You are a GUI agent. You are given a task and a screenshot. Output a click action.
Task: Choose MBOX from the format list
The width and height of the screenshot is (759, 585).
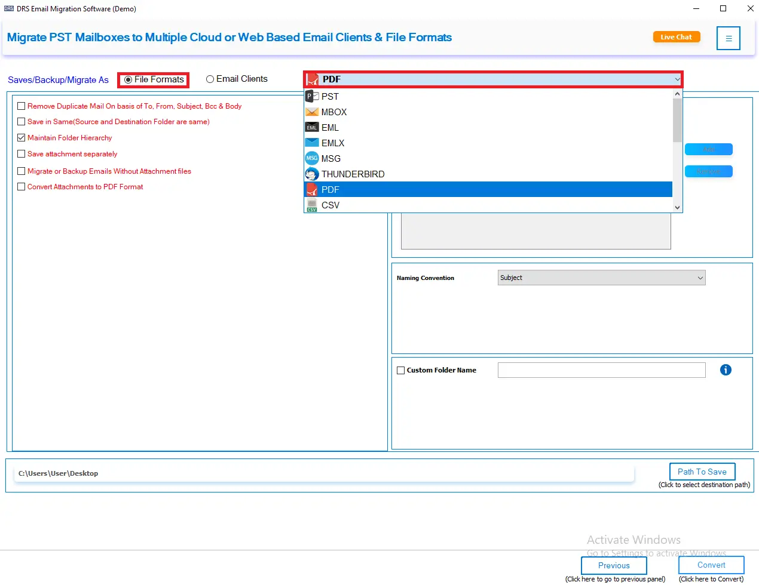[x=488, y=112]
